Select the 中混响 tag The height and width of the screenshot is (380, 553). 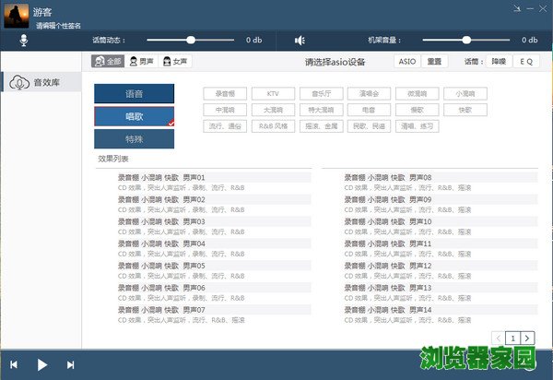225,110
